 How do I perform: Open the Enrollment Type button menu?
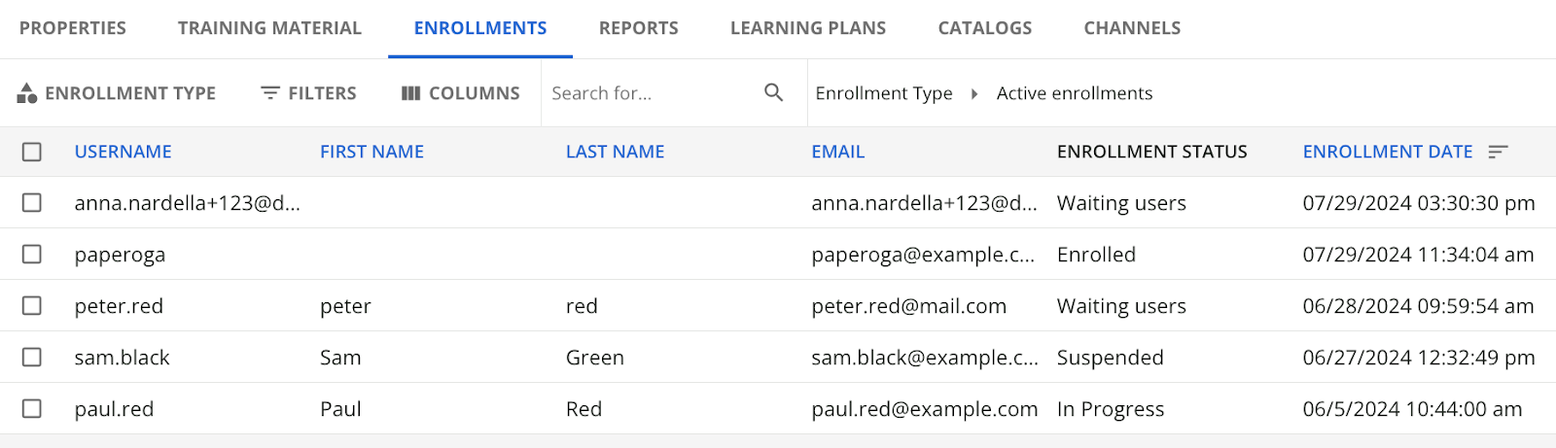[117, 93]
